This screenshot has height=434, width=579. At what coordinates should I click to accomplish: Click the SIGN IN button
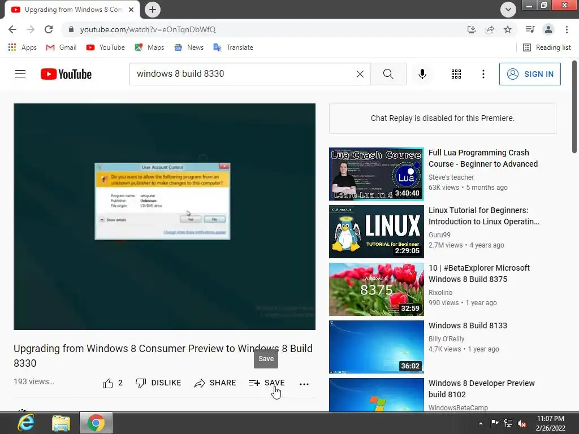coord(529,74)
